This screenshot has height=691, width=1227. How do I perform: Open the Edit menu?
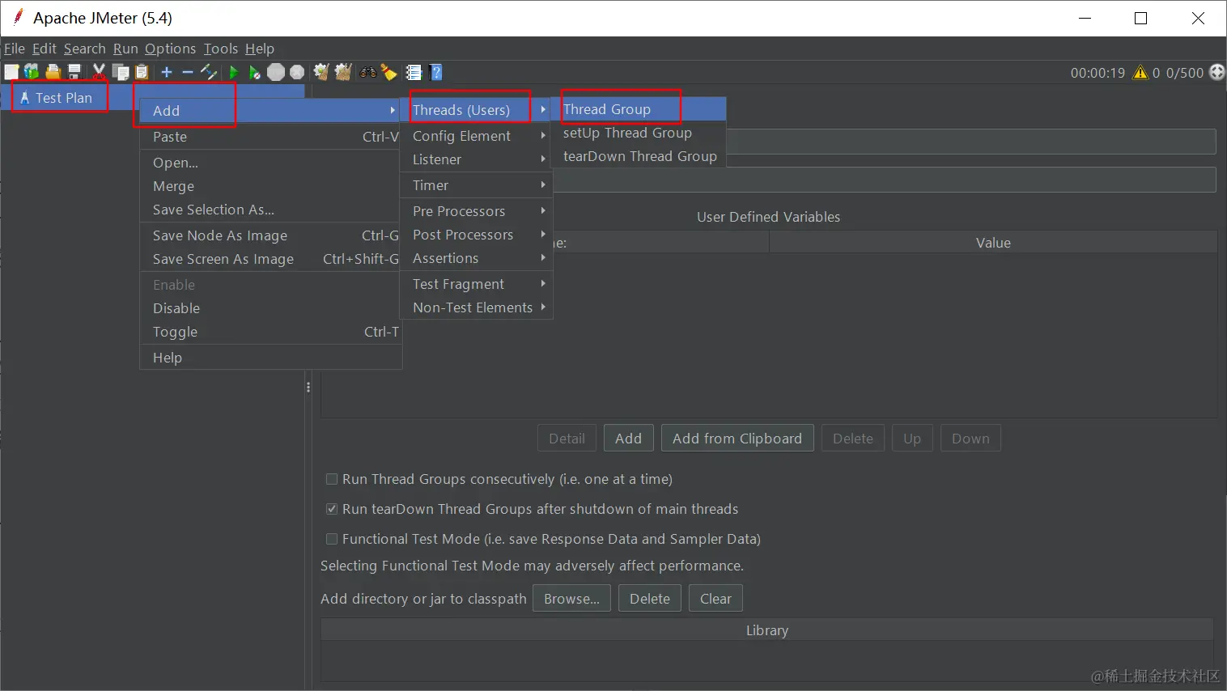(x=45, y=49)
